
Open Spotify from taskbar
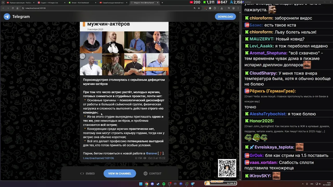[164, 184]
